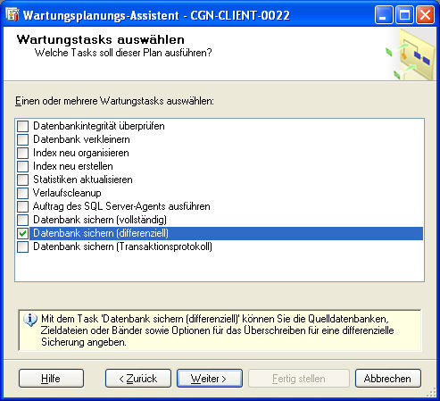The height and width of the screenshot is (401, 440).
Task: Click the window resize grip corner
Action: tap(431, 393)
